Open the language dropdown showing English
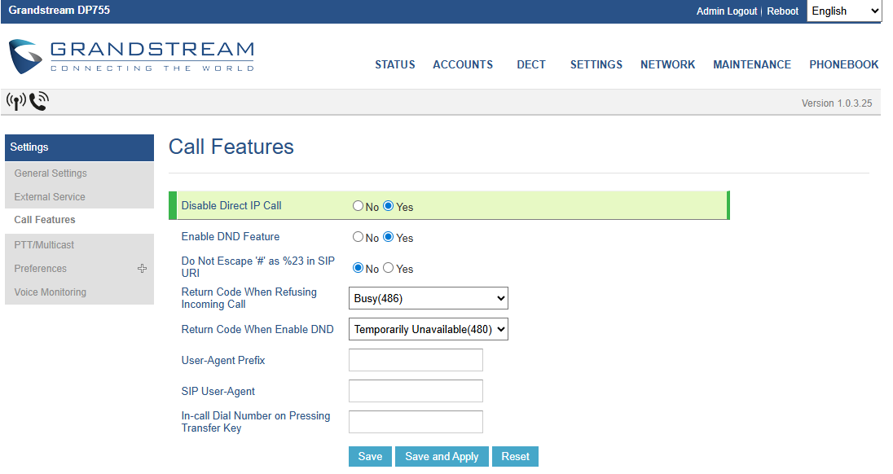Image resolution: width=893 pixels, height=474 pixels. coord(844,11)
